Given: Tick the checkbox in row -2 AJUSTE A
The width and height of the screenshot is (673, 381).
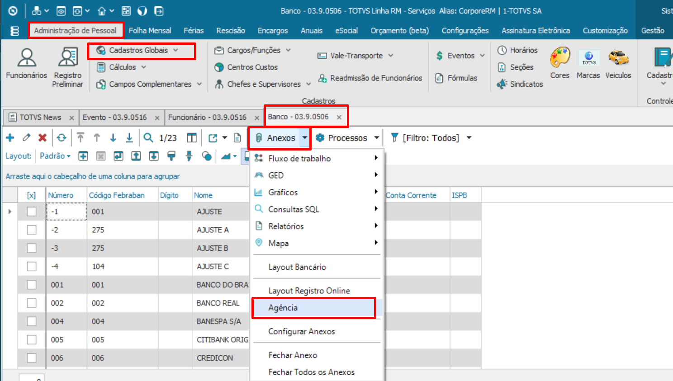Looking at the screenshot, I should [x=32, y=230].
